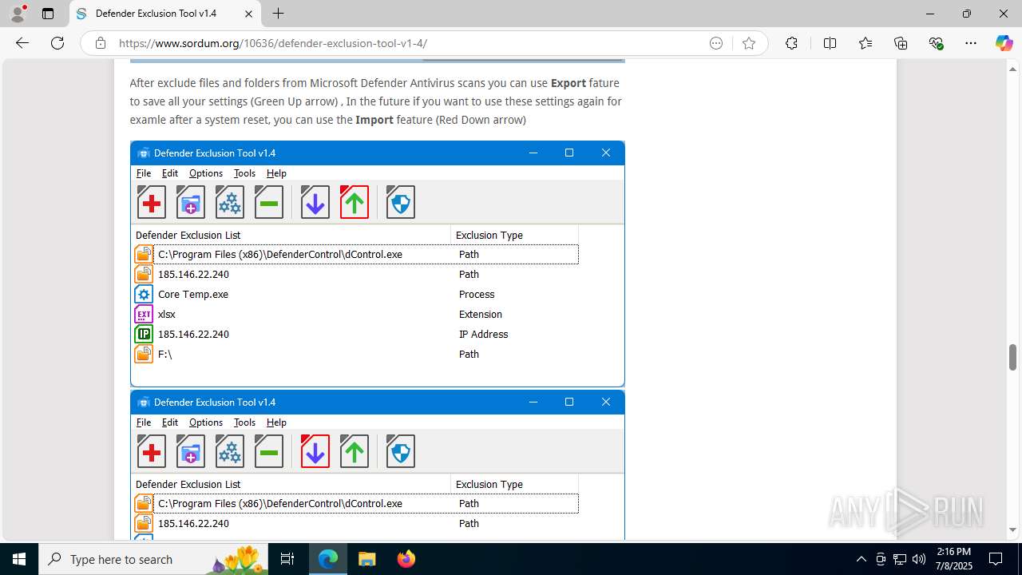Open Help menu in upper tool image
This screenshot has width=1022, height=575.
click(x=276, y=173)
